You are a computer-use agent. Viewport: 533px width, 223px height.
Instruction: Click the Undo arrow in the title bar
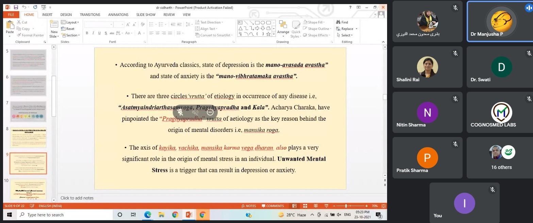point(24,7)
